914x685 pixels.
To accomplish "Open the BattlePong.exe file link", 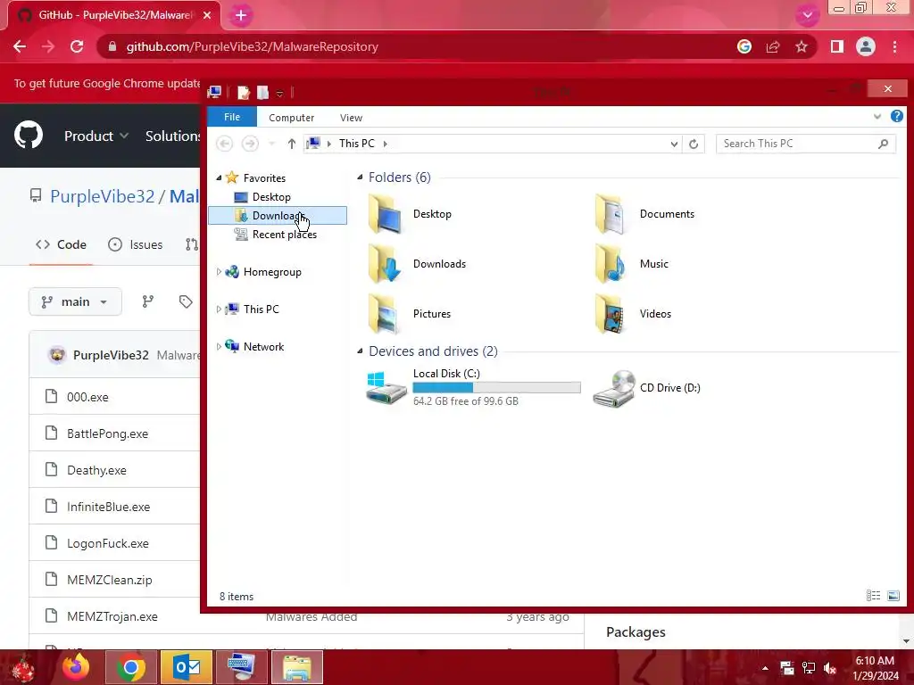I will pyautogui.click(x=107, y=434).
